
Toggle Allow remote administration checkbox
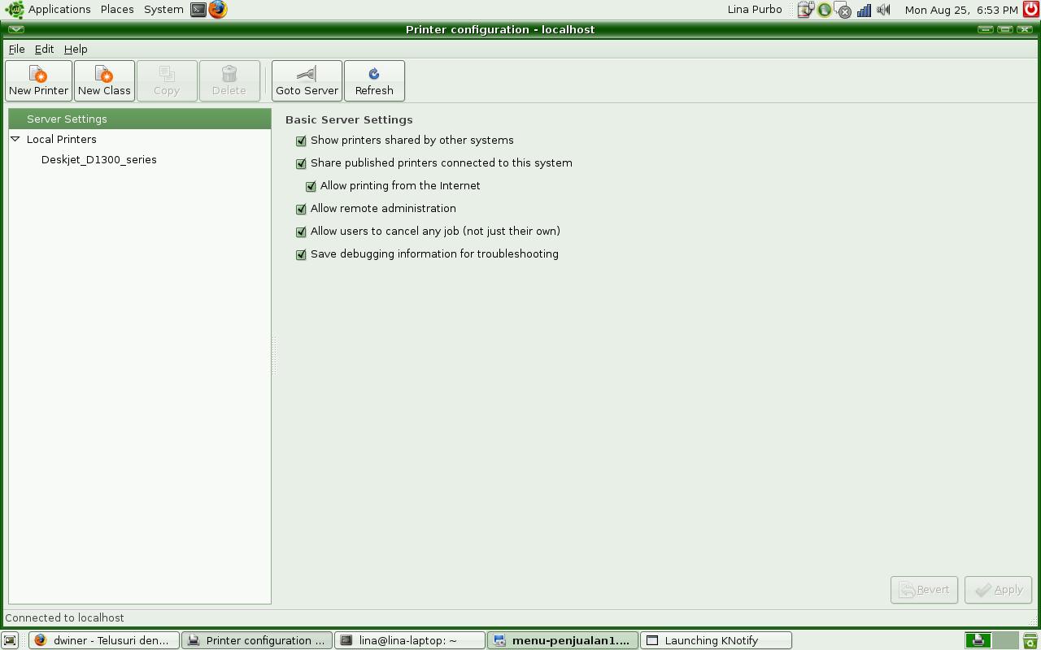click(x=301, y=209)
